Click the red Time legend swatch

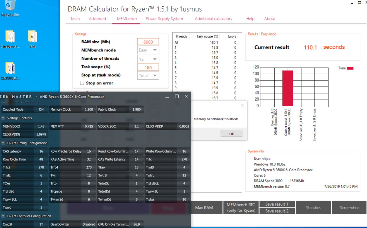[x=350, y=68]
